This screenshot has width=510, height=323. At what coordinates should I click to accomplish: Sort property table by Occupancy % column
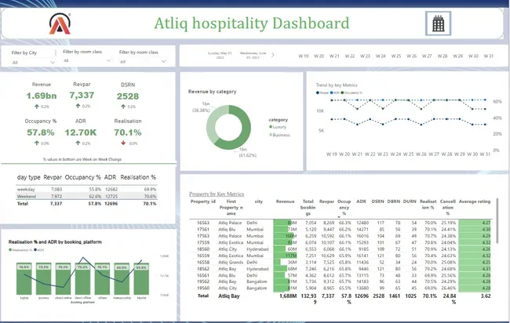pyautogui.click(x=344, y=207)
